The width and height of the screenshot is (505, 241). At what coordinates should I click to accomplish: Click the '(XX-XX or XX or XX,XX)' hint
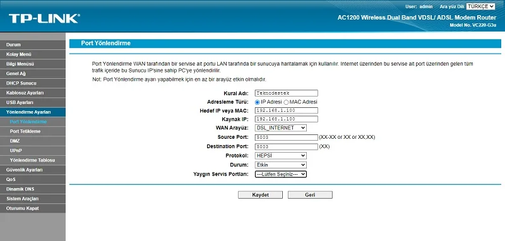coord(347,138)
